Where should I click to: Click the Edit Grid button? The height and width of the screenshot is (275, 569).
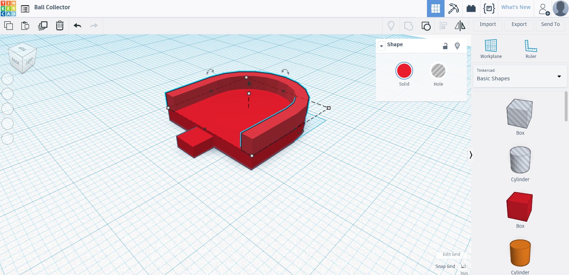tap(451, 254)
